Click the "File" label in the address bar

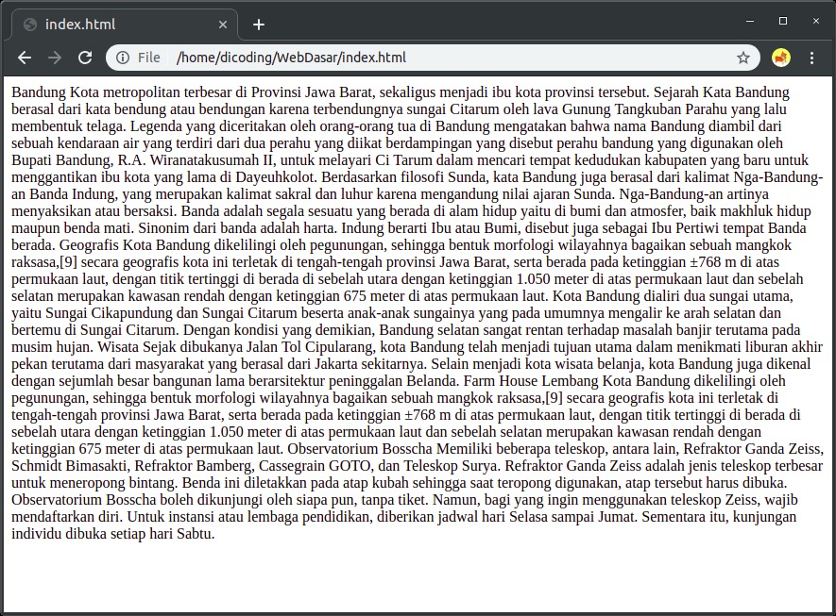(149, 58)
